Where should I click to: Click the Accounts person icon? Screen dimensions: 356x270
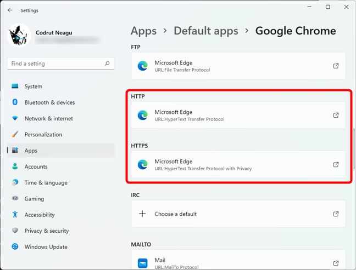tap(15, 166)
